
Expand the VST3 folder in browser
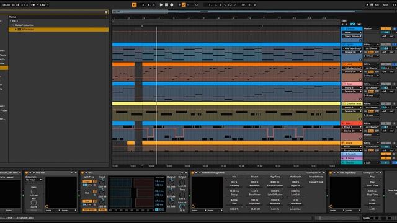(11, 21)
